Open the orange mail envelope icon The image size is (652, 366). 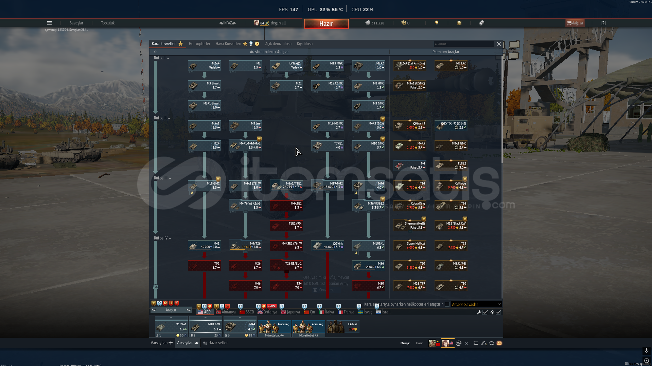click(499, 343)
